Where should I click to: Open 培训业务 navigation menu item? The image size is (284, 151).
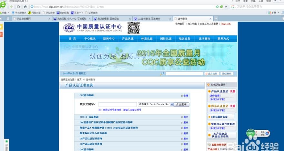tap(185, 39)
